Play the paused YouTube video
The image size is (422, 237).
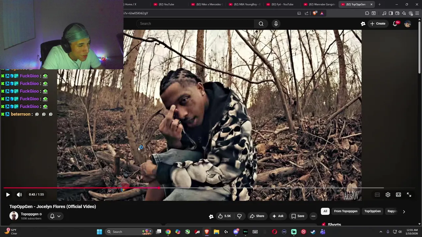(8, 195)
